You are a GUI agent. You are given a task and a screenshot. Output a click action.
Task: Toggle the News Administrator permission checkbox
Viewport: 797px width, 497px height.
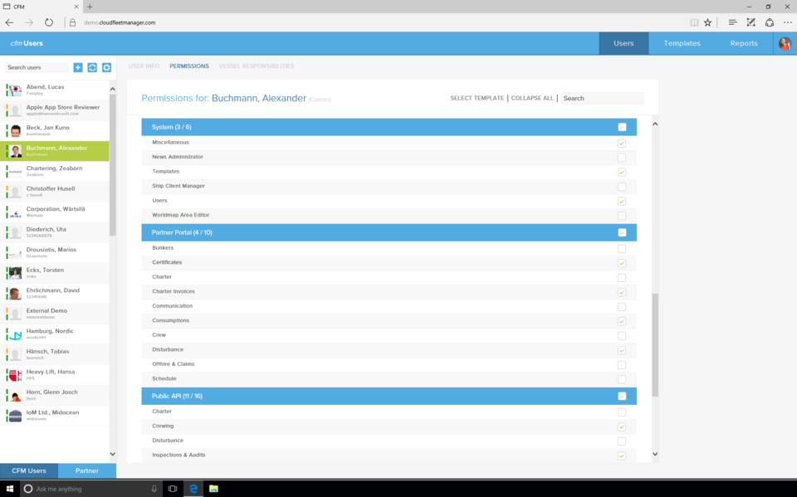point(622,157)
